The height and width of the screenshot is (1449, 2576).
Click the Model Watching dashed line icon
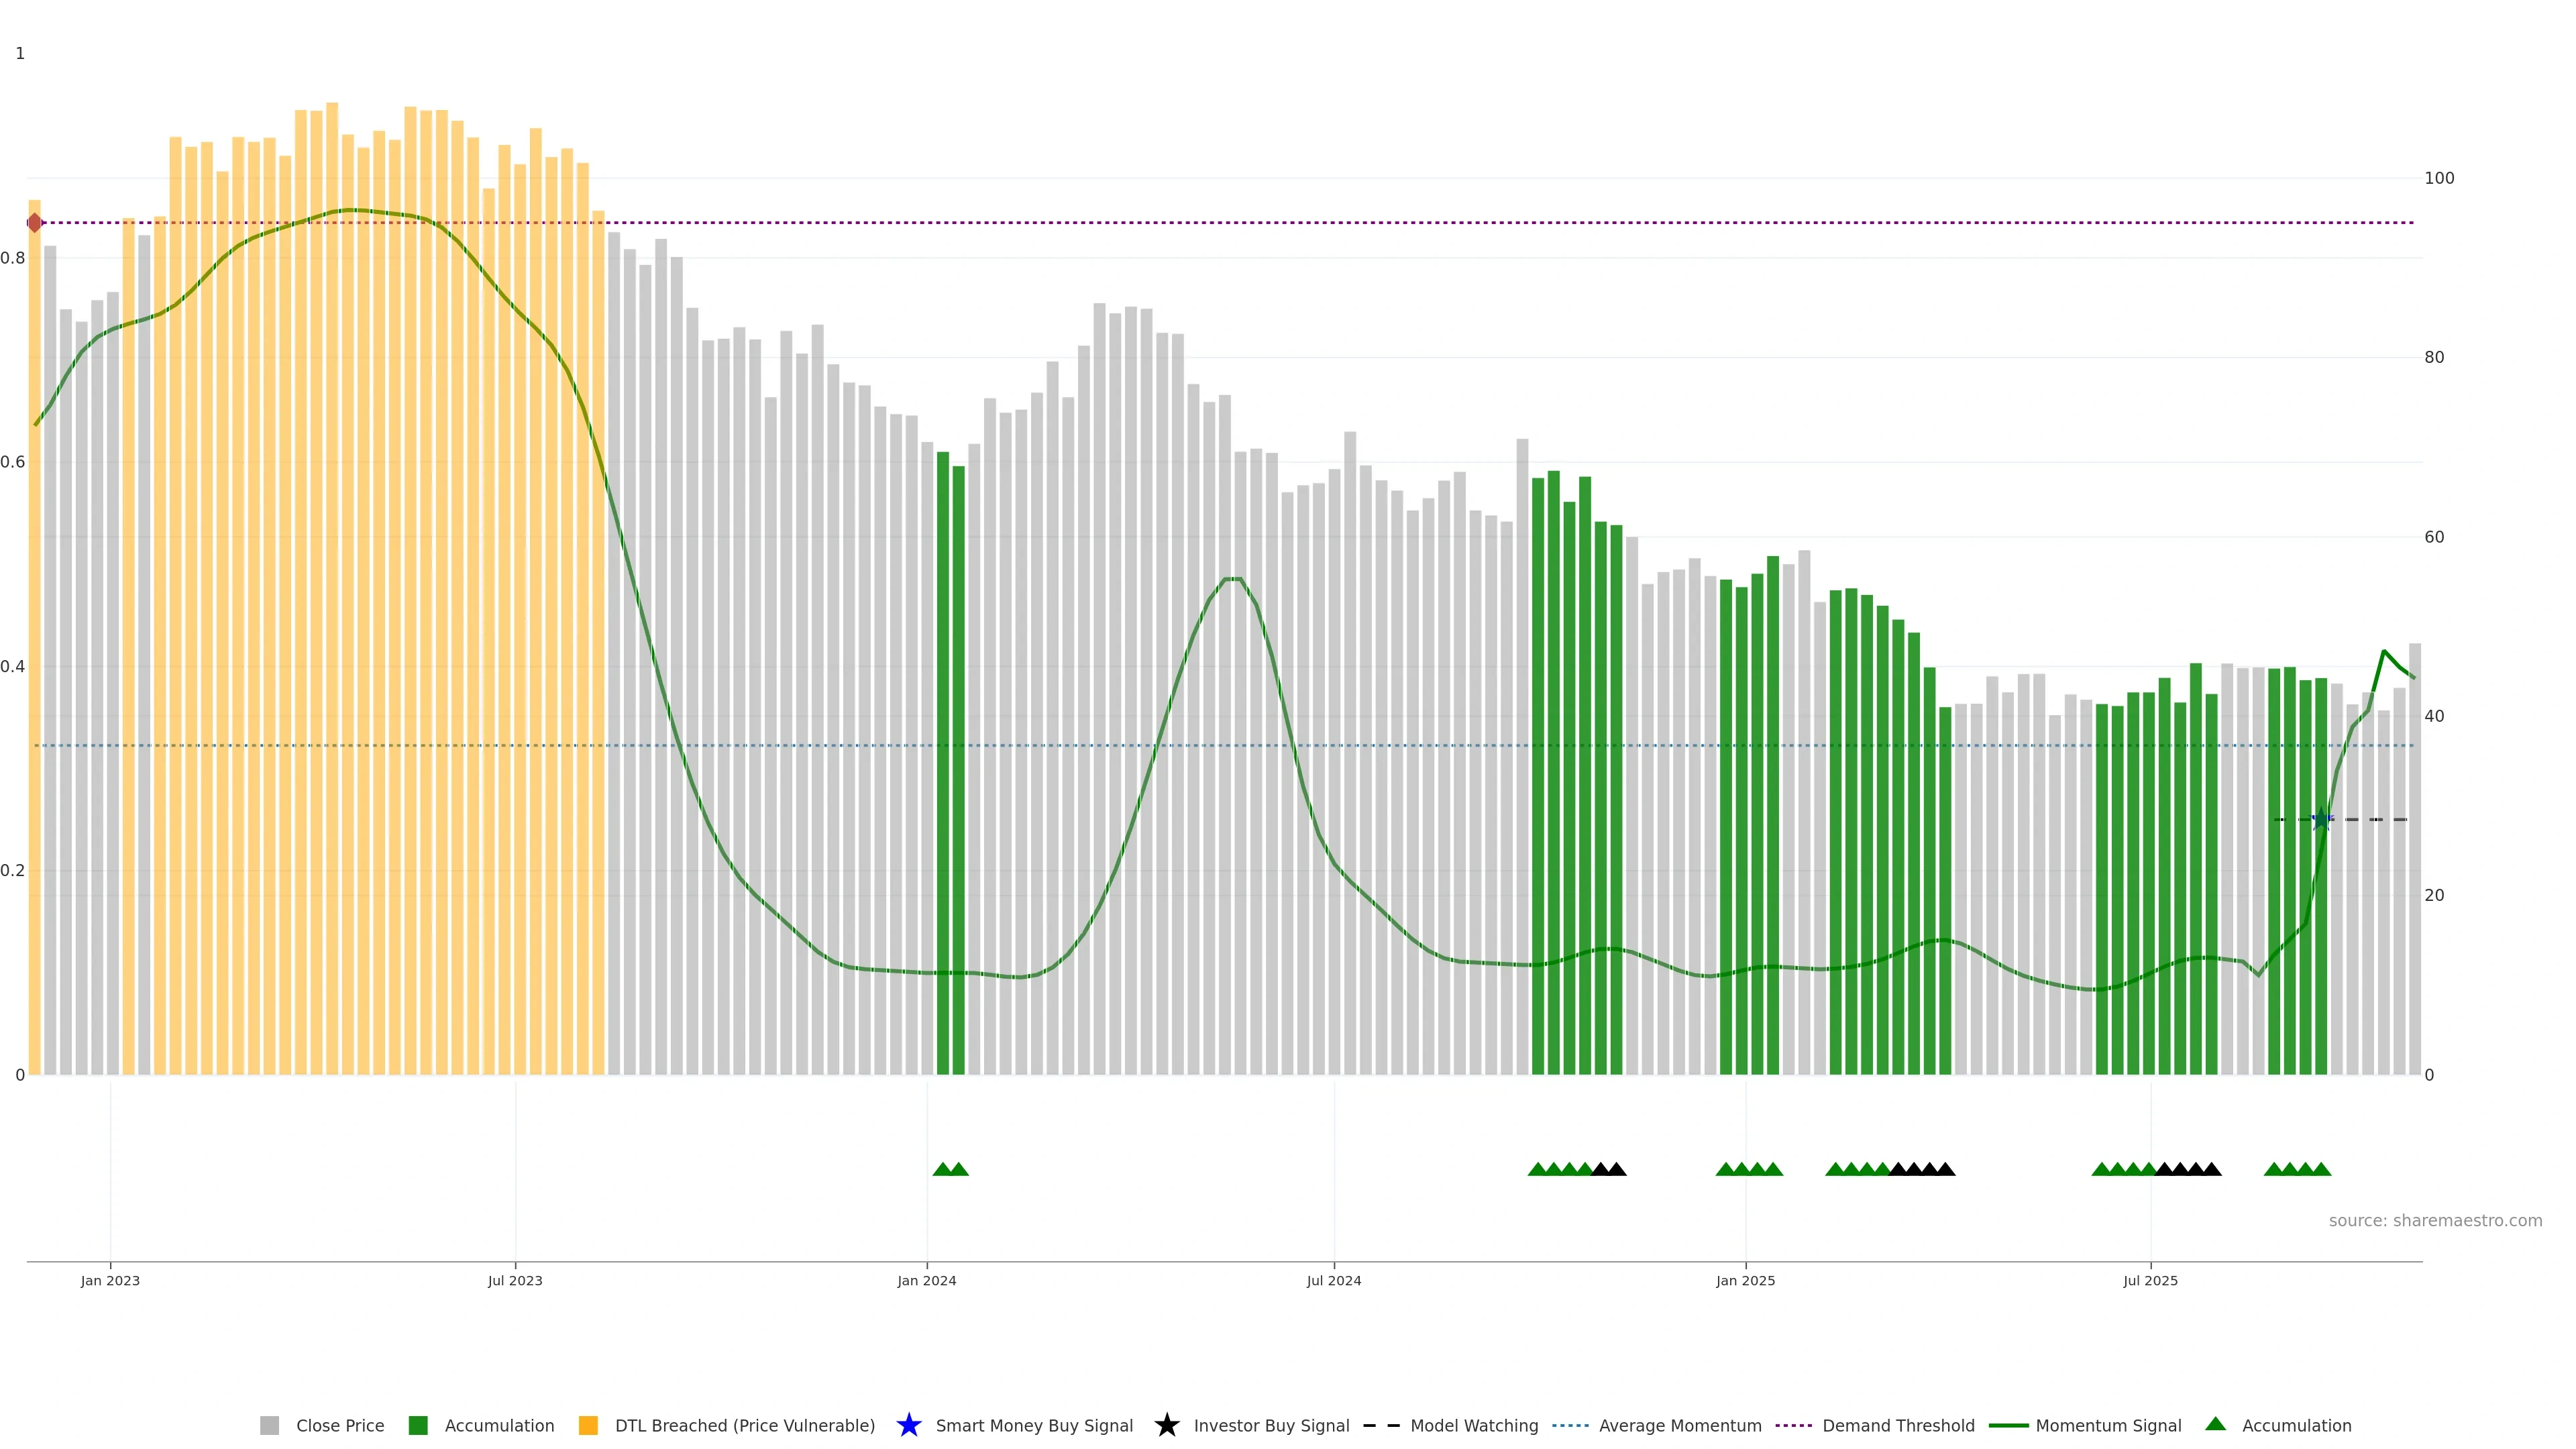1381,1425
